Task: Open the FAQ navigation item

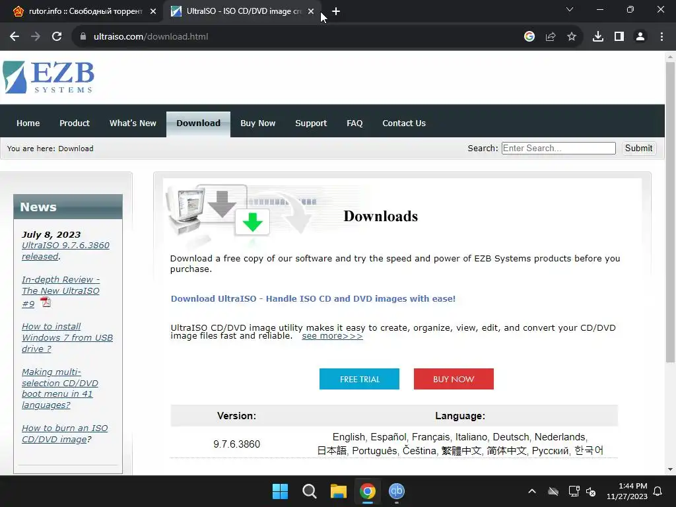Action: 355,123
